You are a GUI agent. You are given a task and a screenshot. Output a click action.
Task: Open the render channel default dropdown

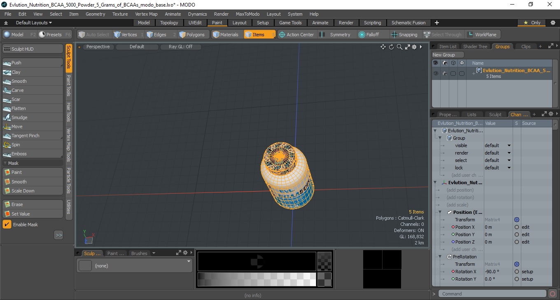point(498,153)
